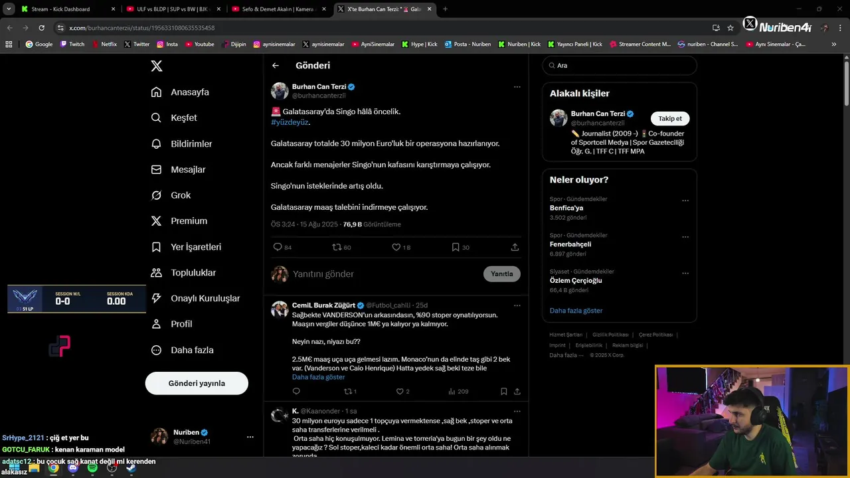Open the Hizmet Şartları footer link
The image size is (850, 478).
pos(566,335)
